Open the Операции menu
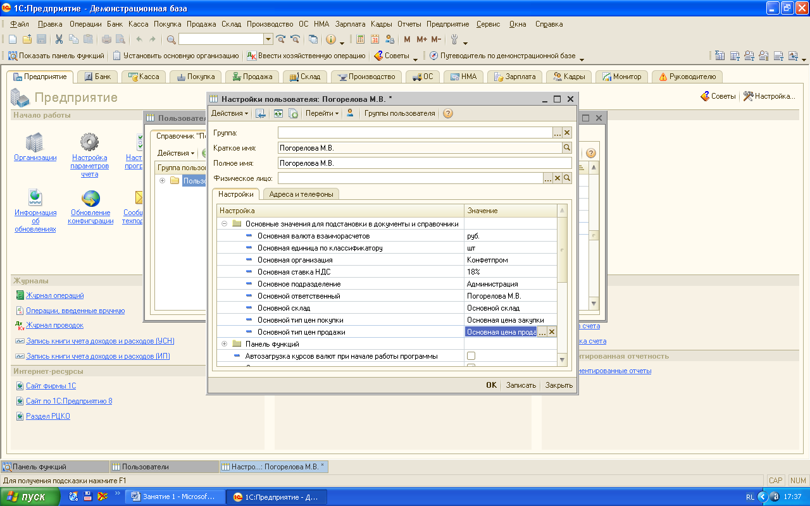This screenshot has height=506, width=810. [85, 24]
